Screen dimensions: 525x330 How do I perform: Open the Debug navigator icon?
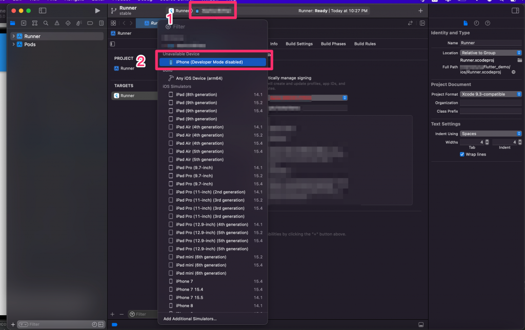pyautogui.click(x=79, y=23)
